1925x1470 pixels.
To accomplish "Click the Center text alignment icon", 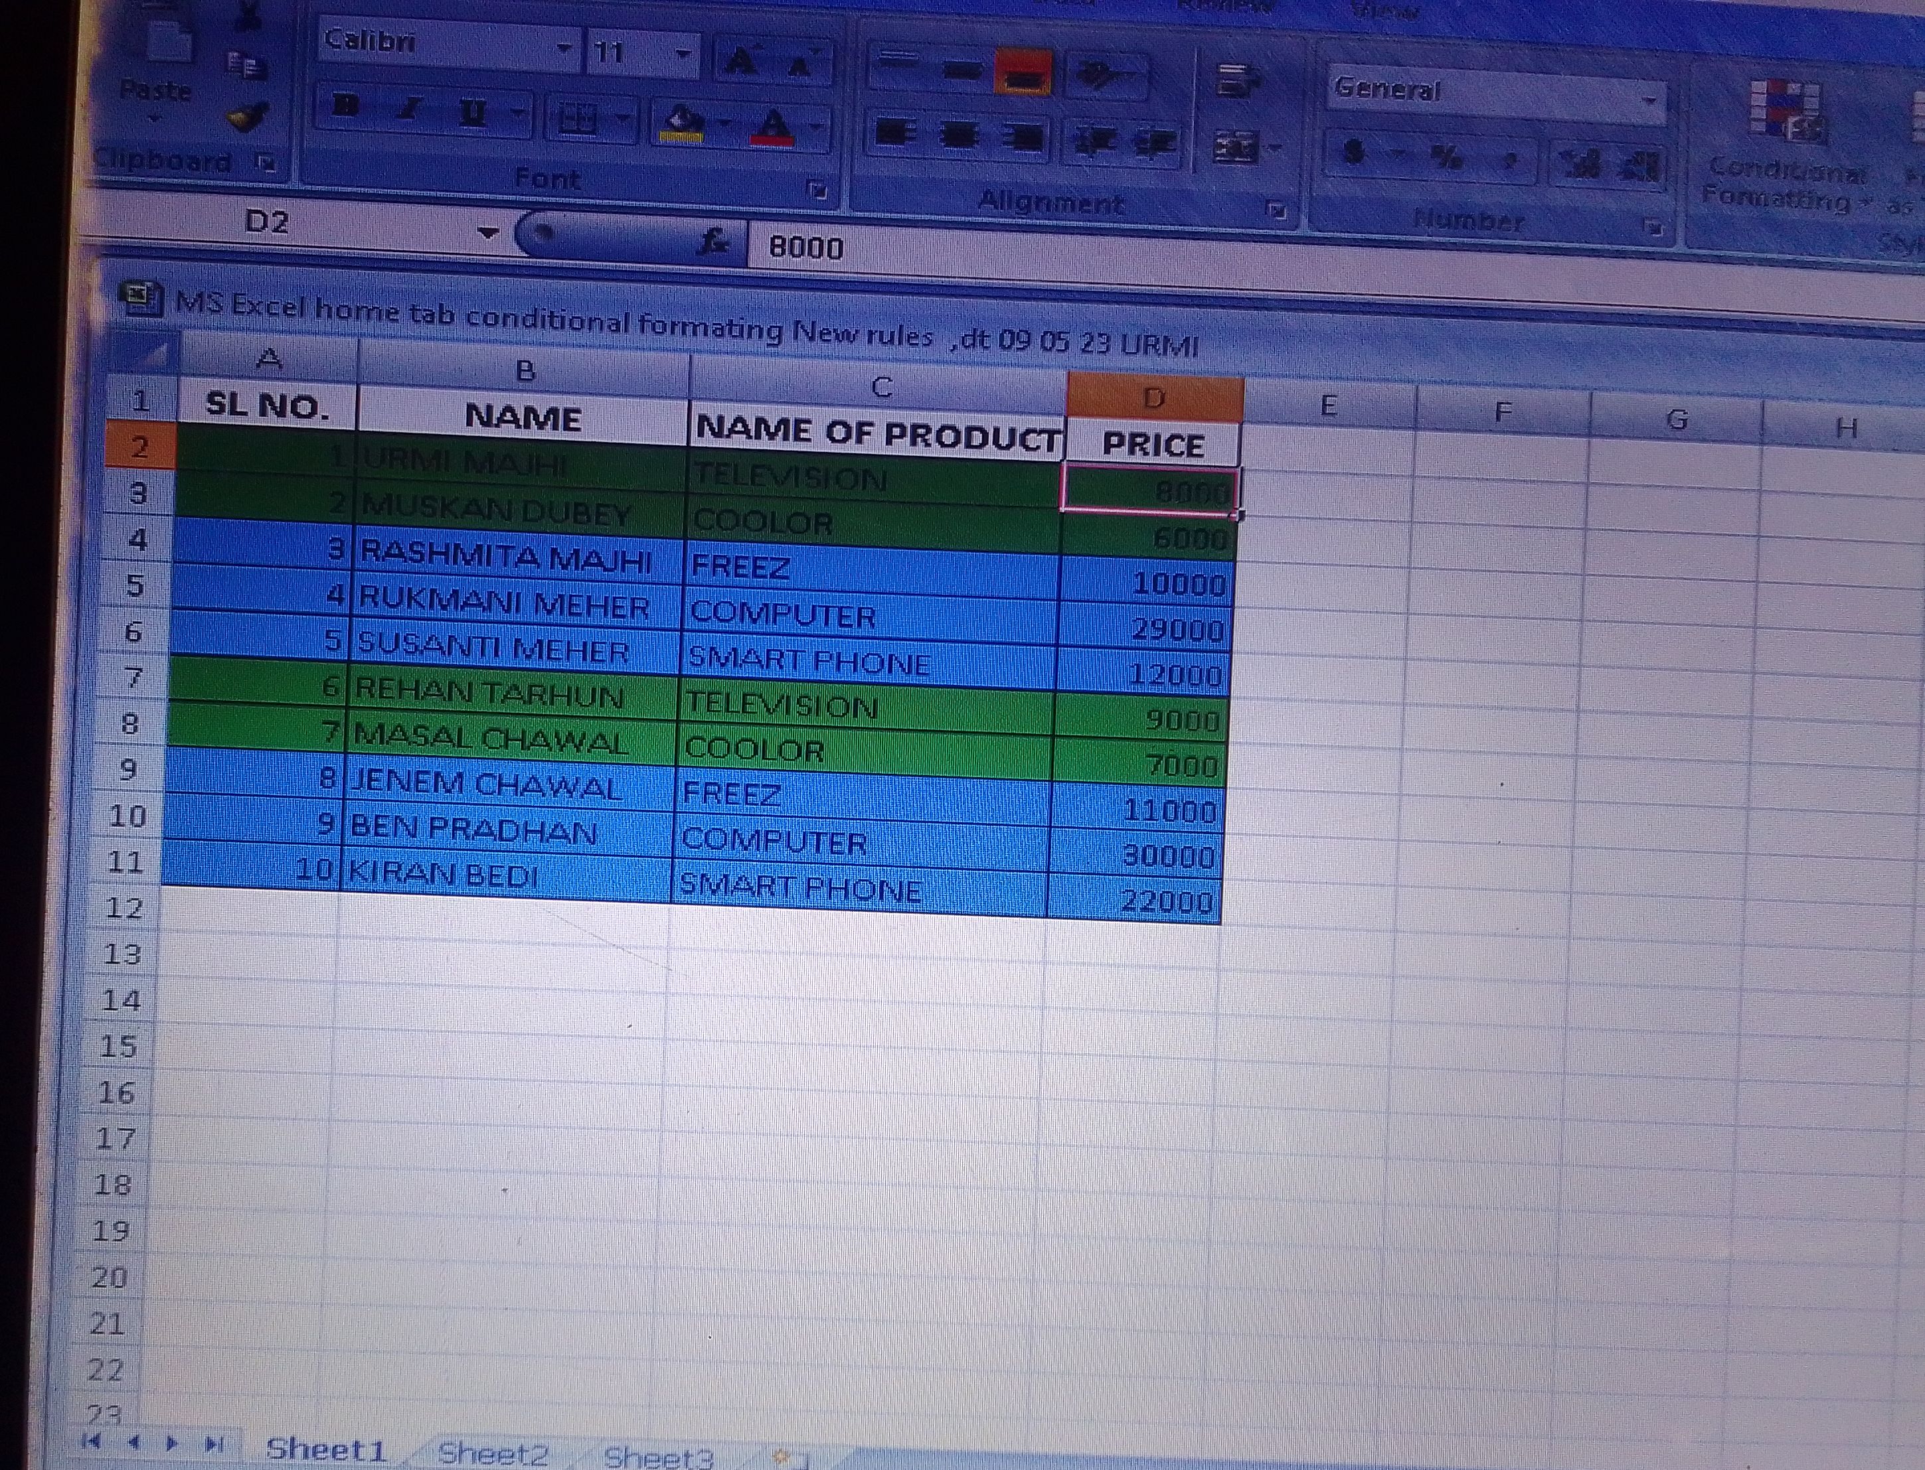I will click(960, 135).
